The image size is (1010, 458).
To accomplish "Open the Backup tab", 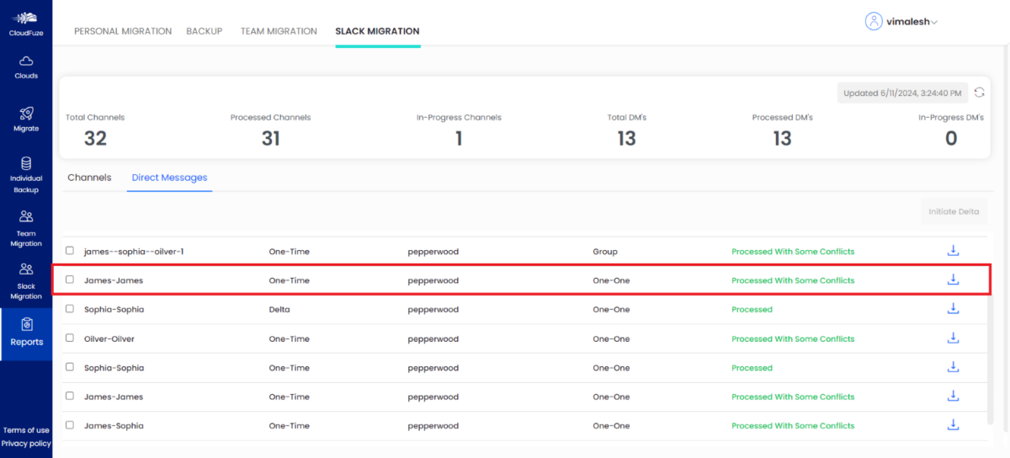I will (205, 31).
